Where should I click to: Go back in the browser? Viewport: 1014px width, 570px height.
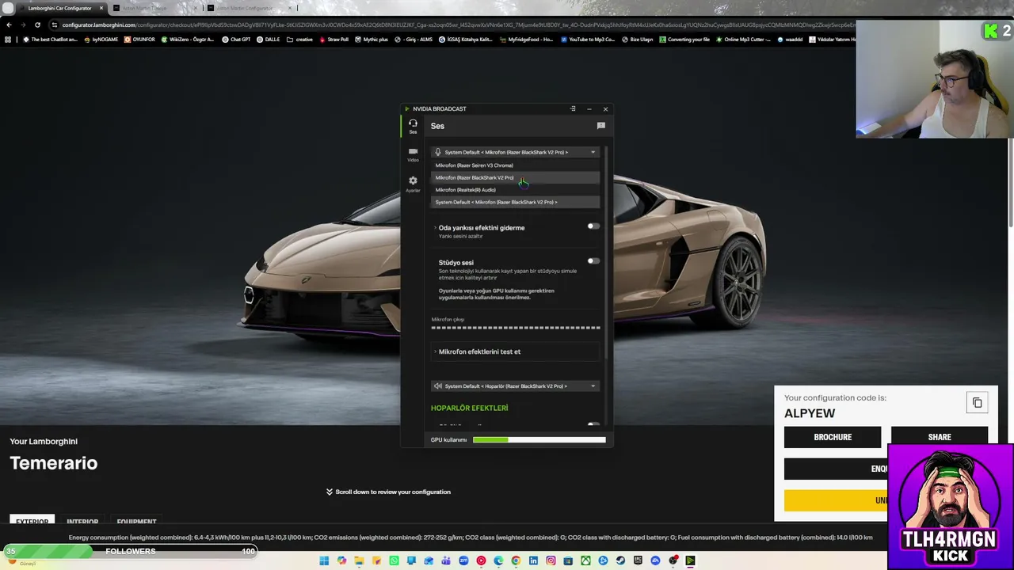tap(9, 25)
